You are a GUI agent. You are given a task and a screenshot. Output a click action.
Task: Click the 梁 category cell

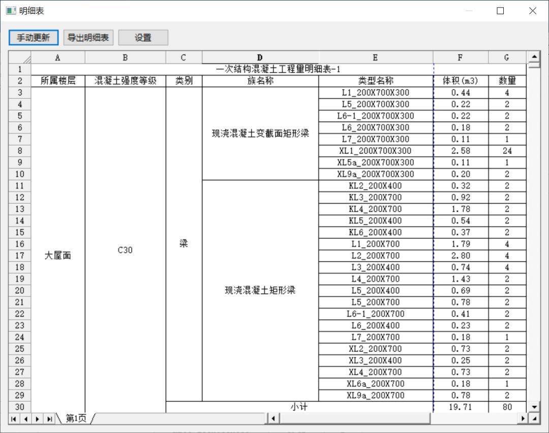184,243
